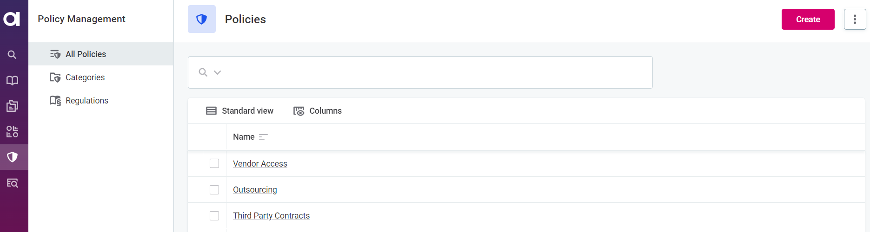
Task: Open the three-dot more options menu
Action: pyautogui.click(x=855, y=19)
